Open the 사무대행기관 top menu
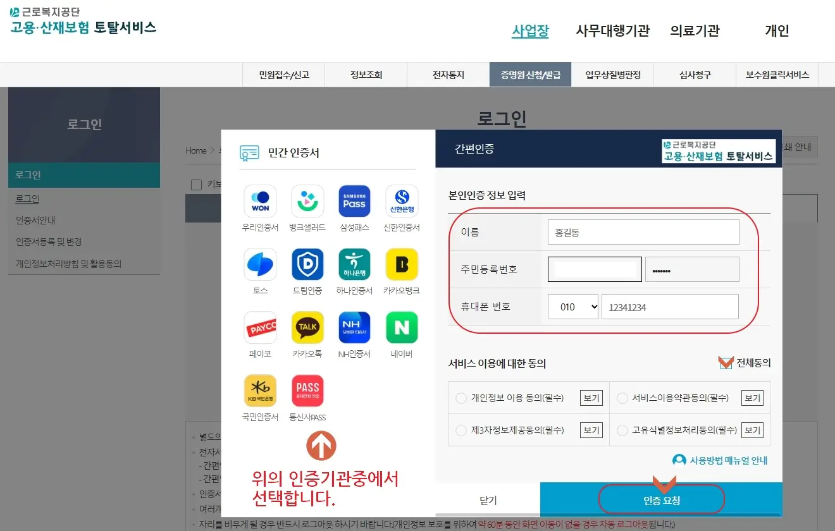835x531 pixels. click(x=612, y=30)
